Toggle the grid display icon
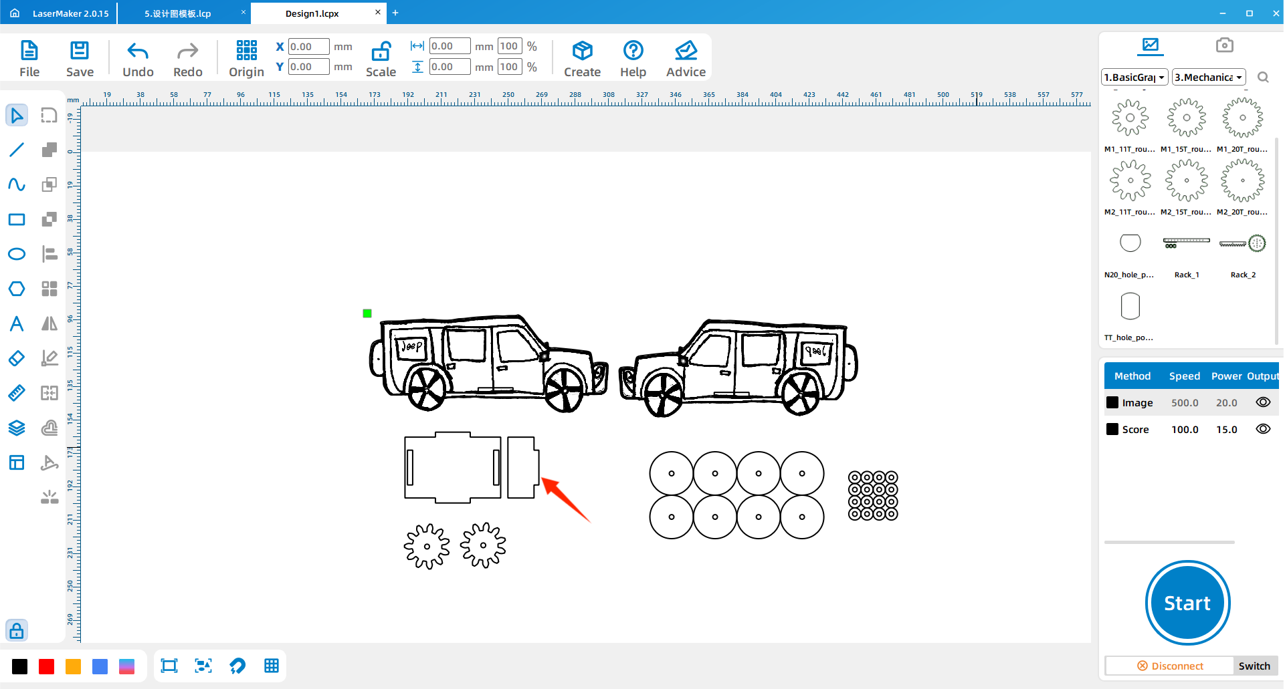This screenshot has height=689, width=1285. 272,666
